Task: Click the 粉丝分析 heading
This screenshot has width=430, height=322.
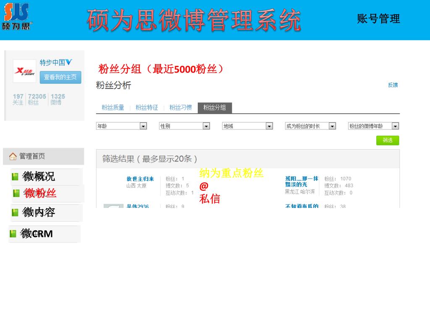Action: point(113,85)
